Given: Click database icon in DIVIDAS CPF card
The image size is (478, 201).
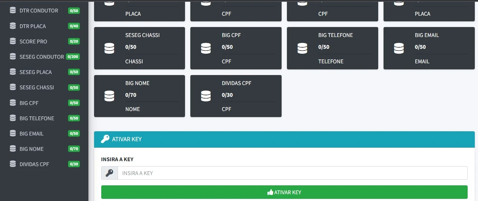Looking at the screenshot, I should (x=206, y=96).
